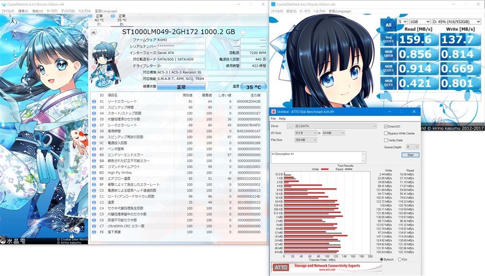Run the 4KiB Q8T8 benchmark
The height and width of the screenshot is (276, 485).
pyautogui.click(x=388, y=54)
